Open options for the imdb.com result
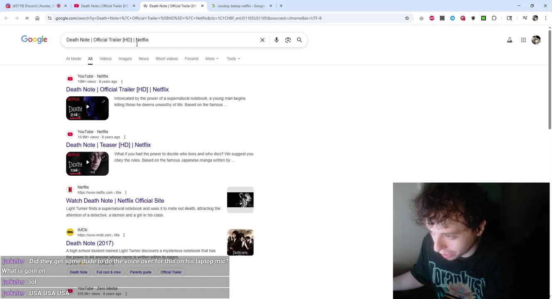Image resolution: width=552 pixels, height=299 pixels. [x=124, y=235]
